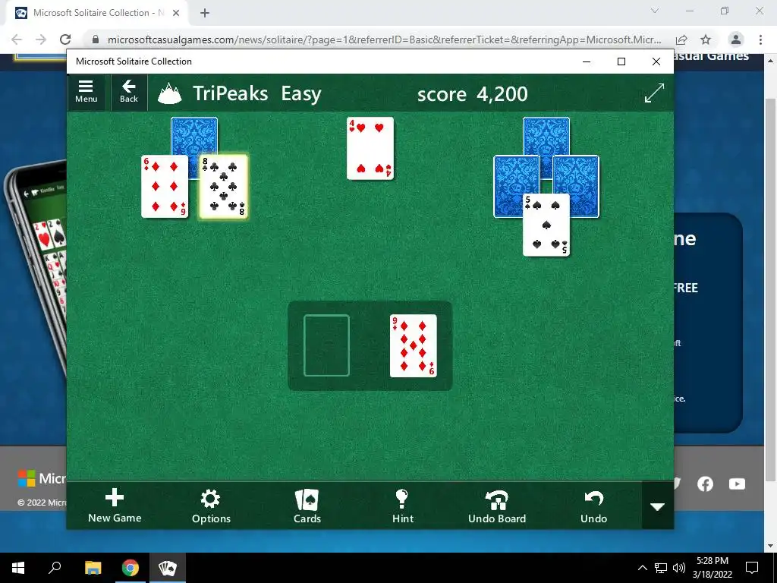777x583 pixels.
Task: Bookmark this page with star icon
Action: click(x=706, y=39)
